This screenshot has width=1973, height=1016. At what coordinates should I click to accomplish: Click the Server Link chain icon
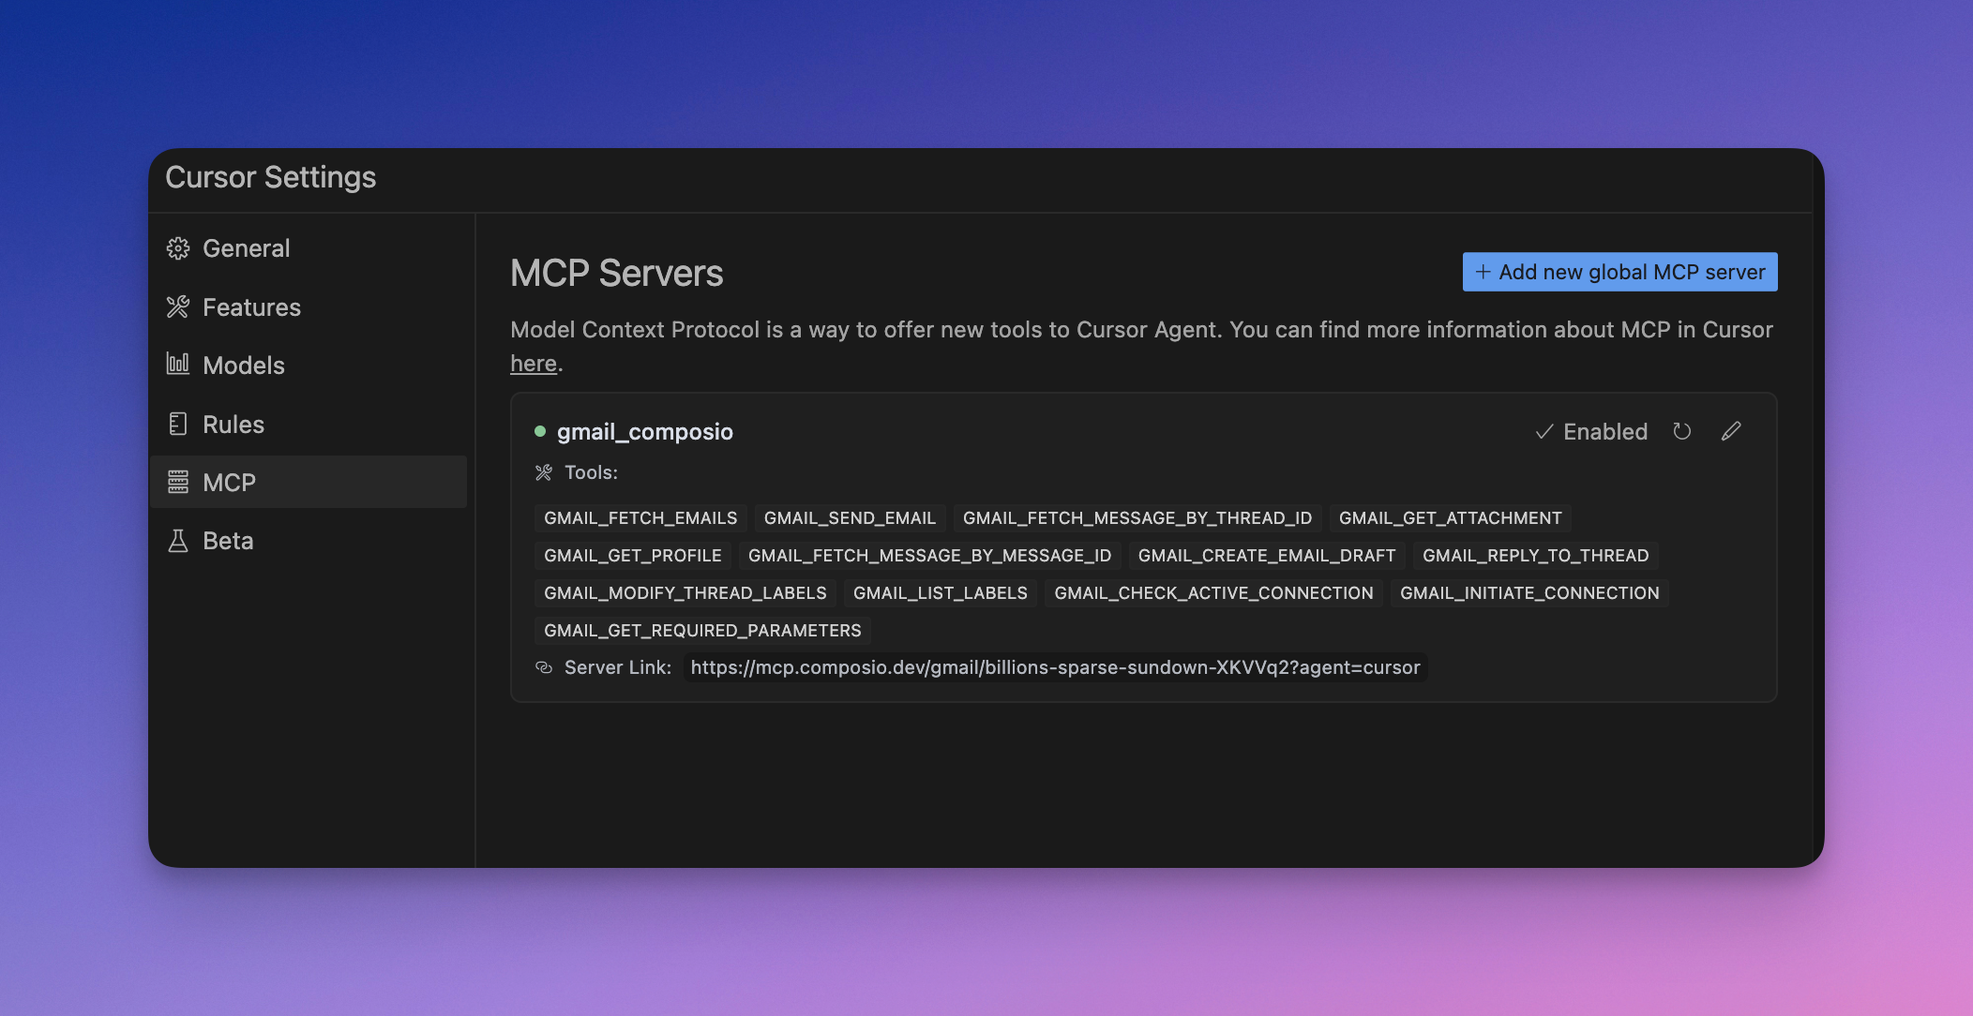coord(544,667)
